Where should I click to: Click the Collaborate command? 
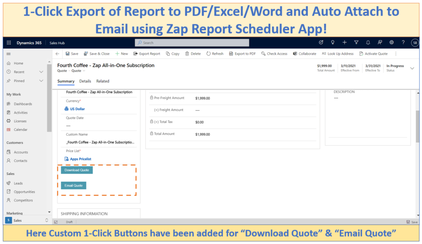click(305, 54)
